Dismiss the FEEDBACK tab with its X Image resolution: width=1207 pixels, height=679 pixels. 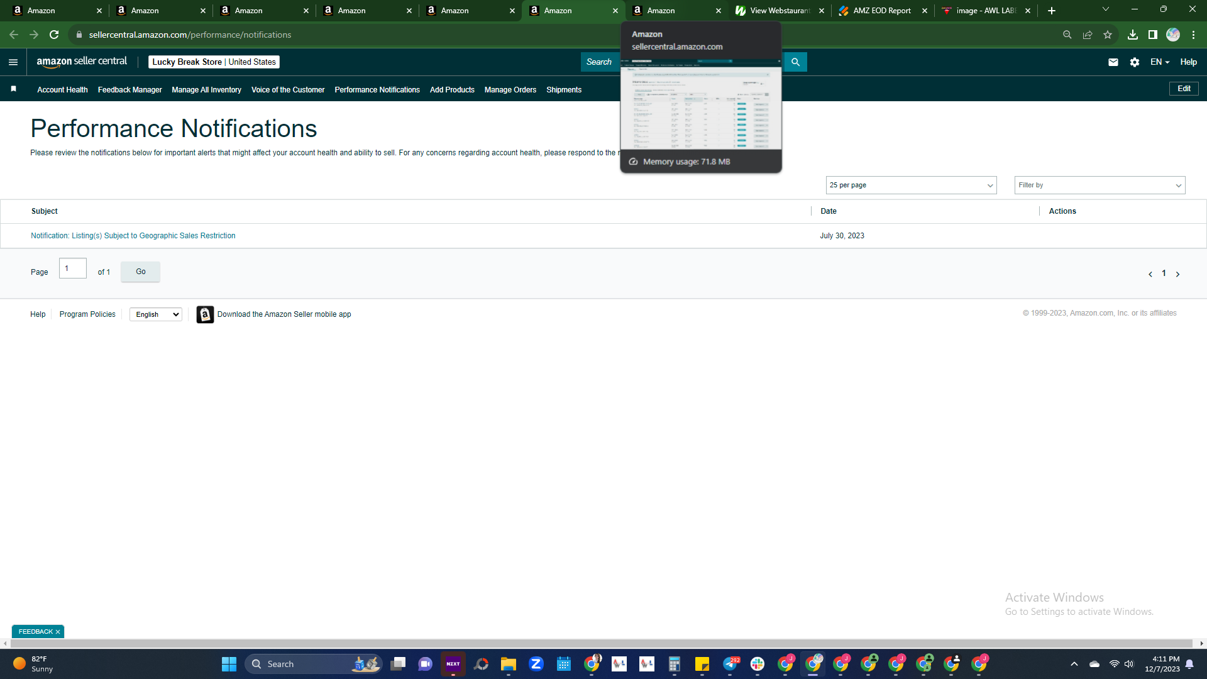point(58,632)
